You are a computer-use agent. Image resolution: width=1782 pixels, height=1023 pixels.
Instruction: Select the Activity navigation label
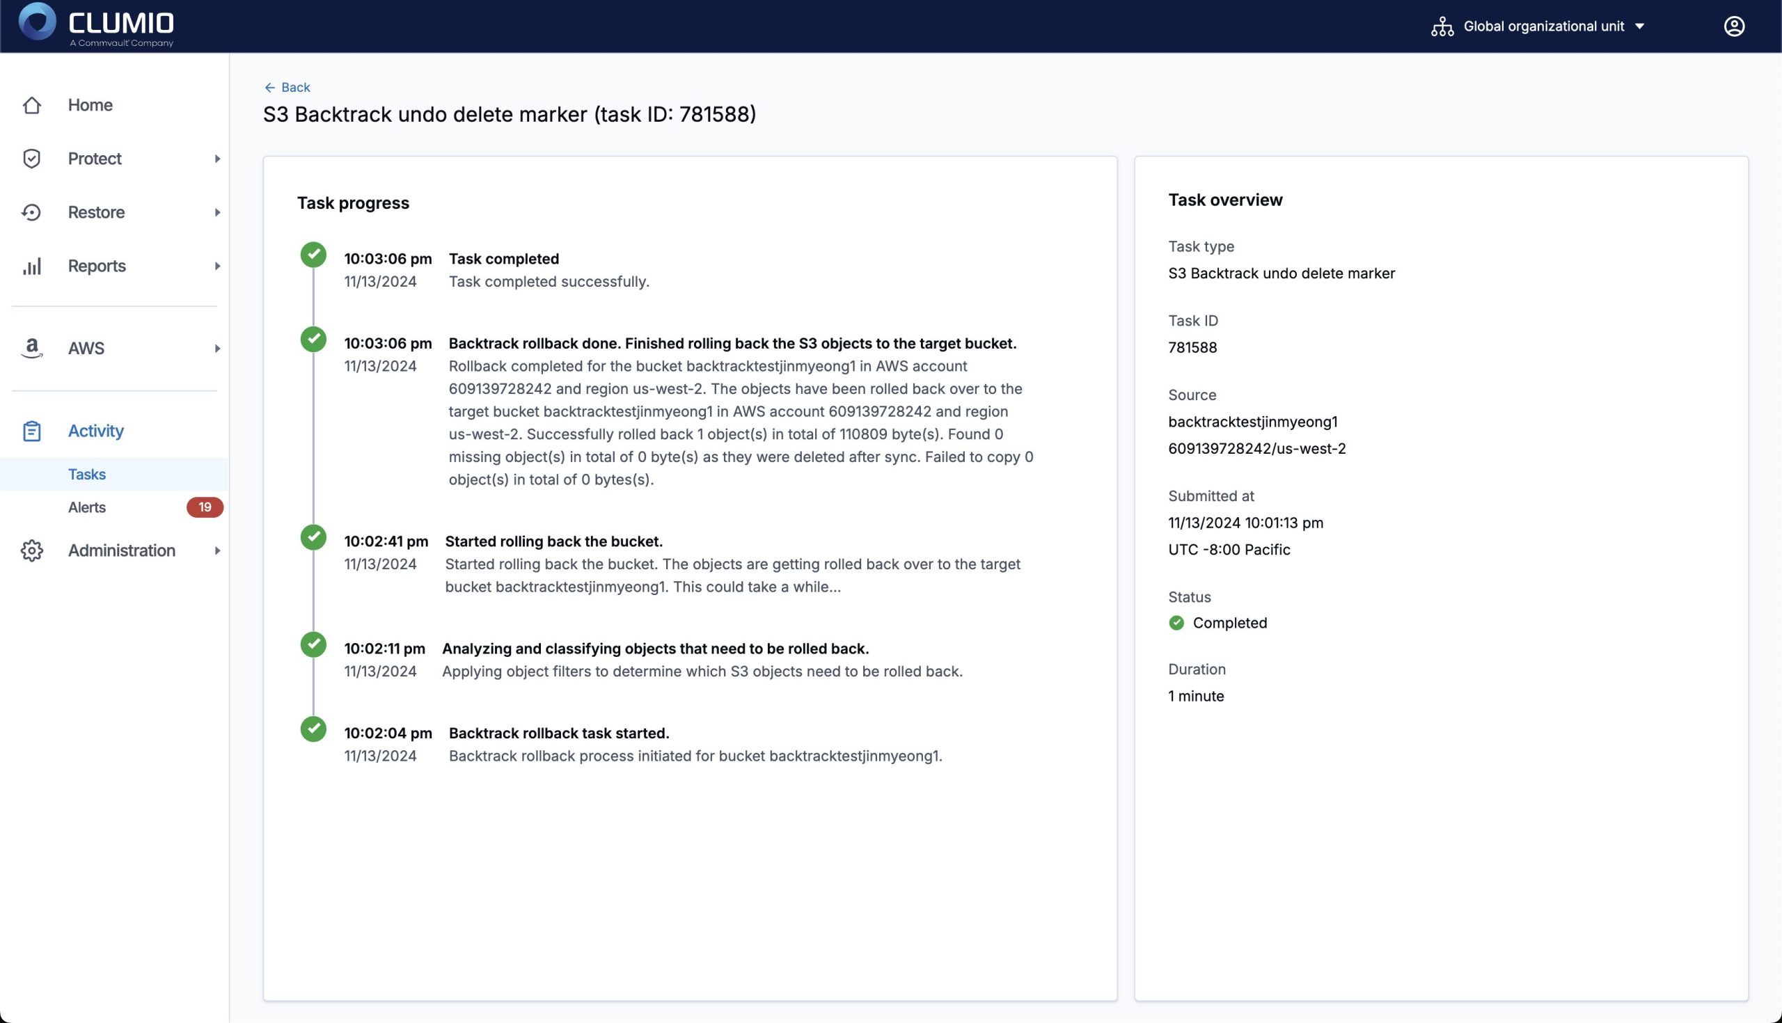pos(95,430)
